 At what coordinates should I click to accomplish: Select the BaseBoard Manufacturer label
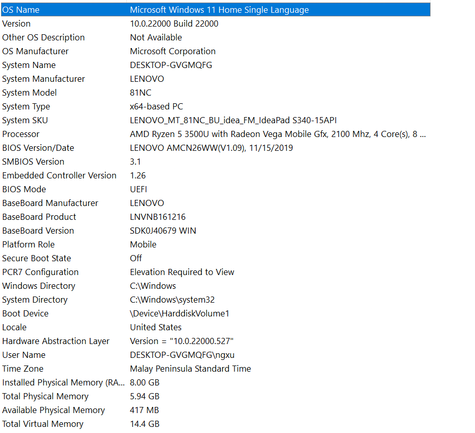click(x=50, y=203)
